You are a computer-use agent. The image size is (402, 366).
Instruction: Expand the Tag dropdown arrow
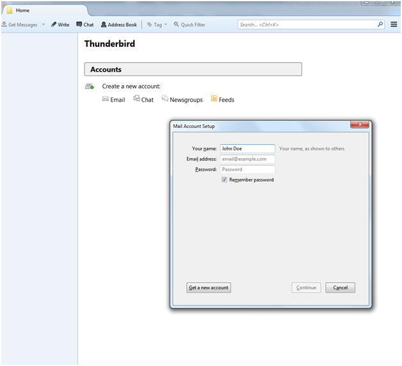click(166, 24)
